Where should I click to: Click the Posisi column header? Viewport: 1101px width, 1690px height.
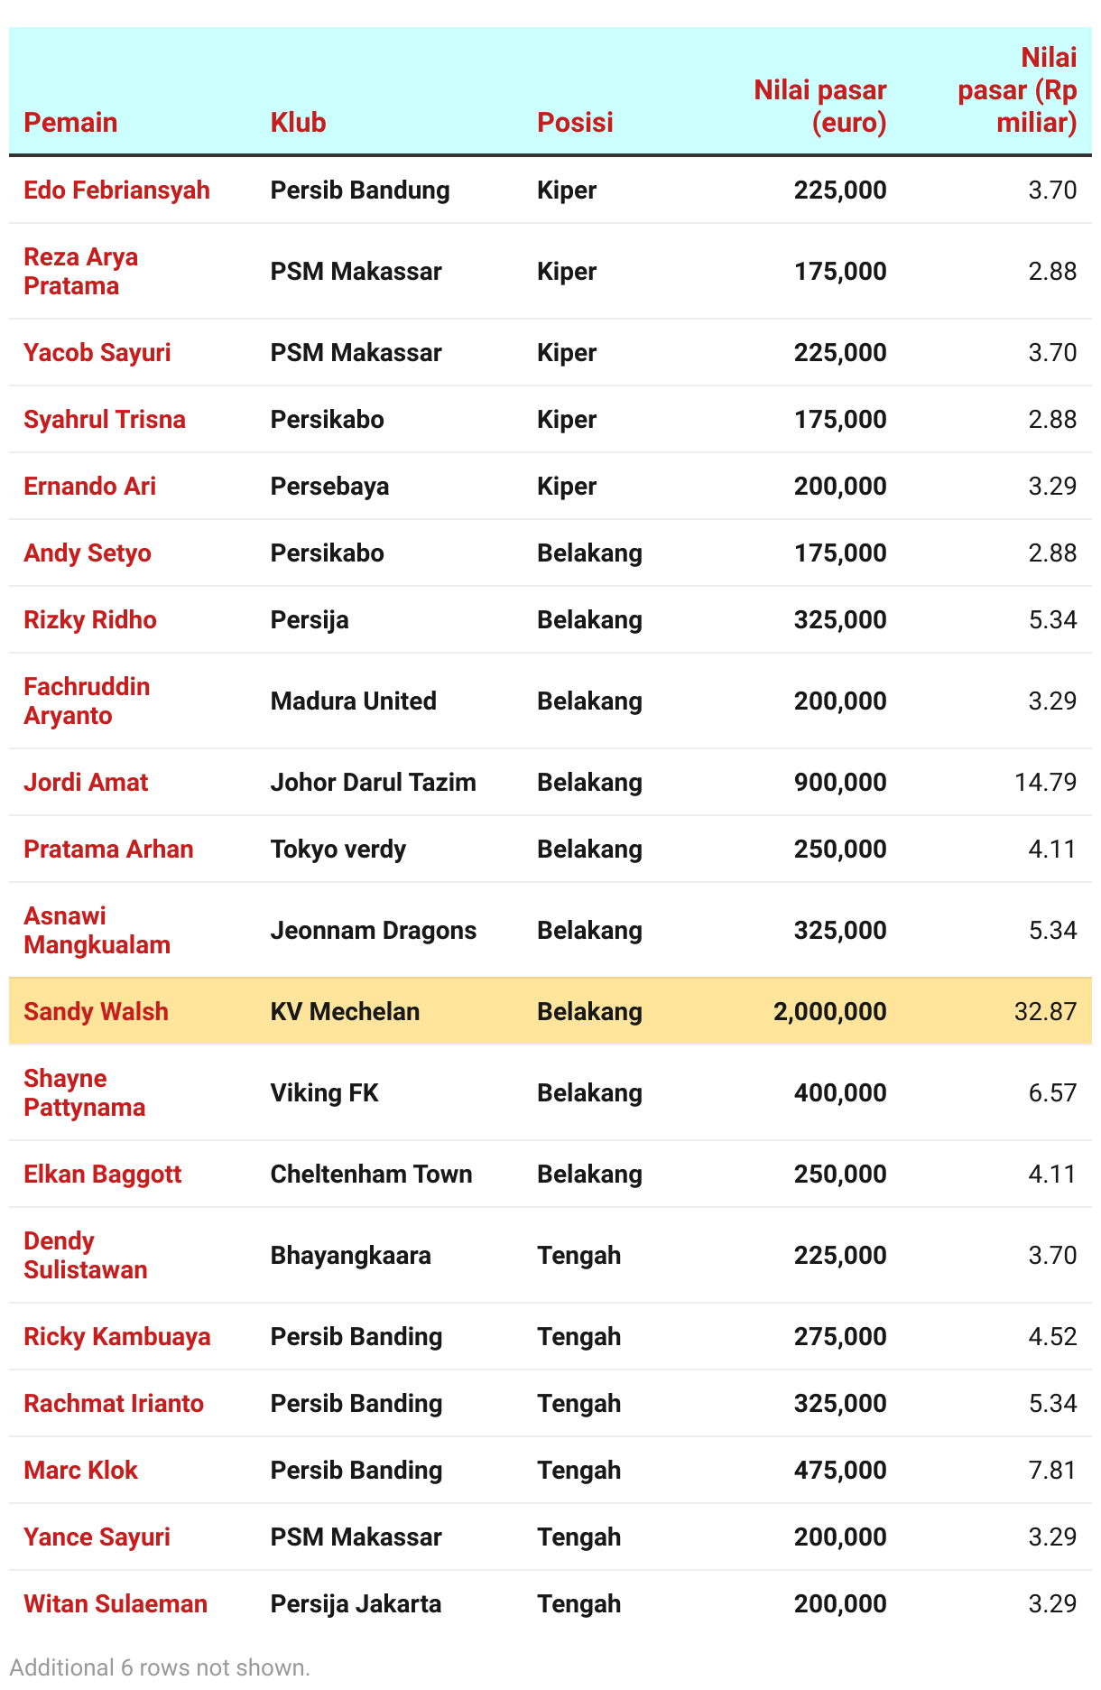point(575,122)
